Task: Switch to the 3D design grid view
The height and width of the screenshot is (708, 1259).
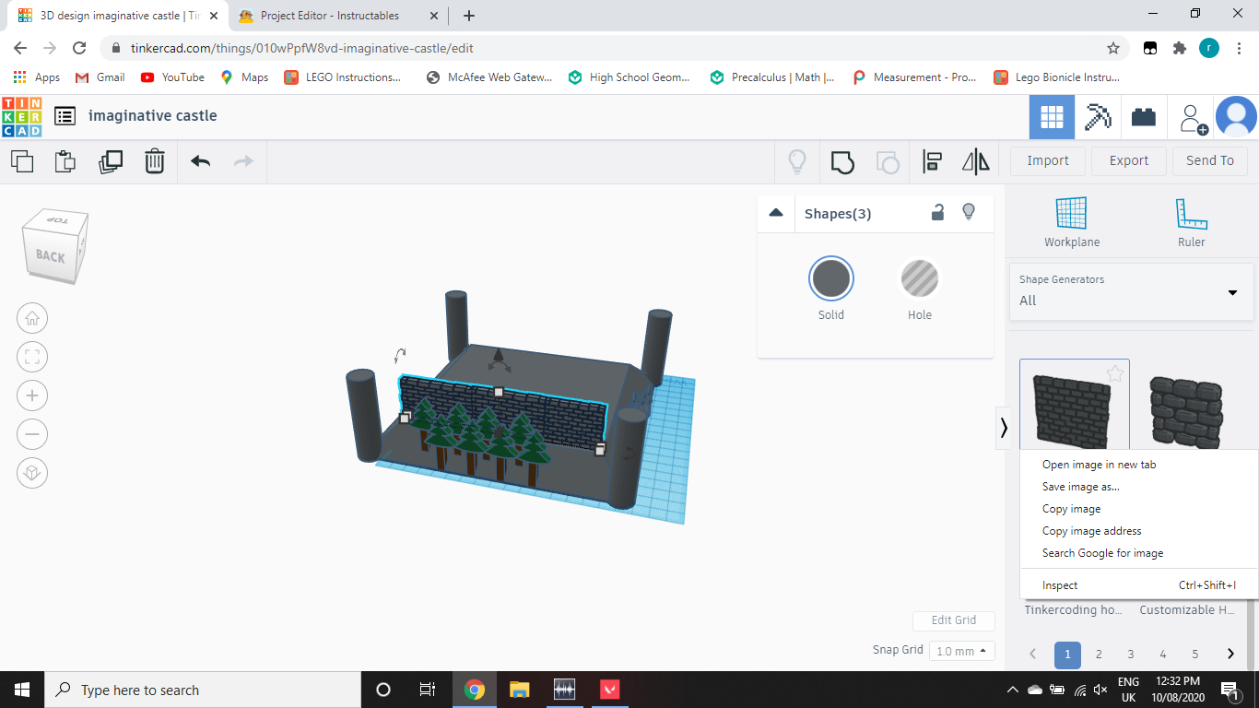Action: (1052, 117)
